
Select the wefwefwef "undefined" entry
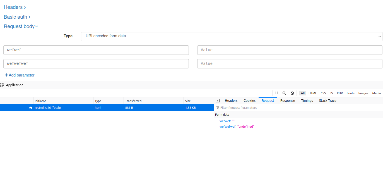point(237,127)
